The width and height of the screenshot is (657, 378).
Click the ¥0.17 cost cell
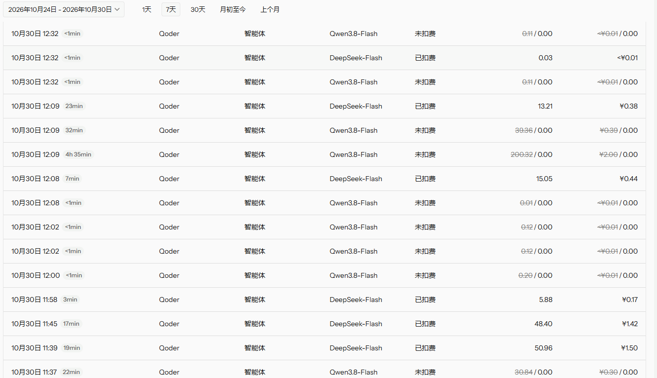630,300
